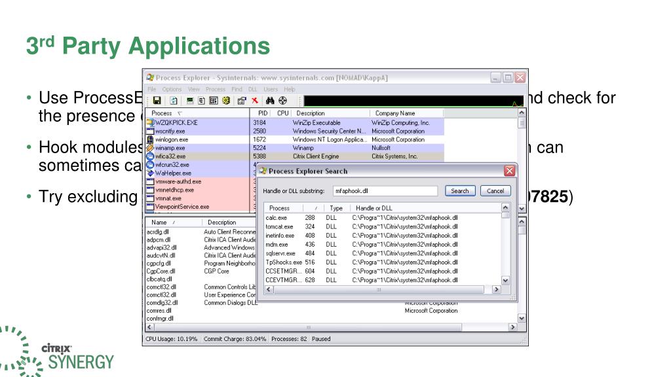Toggle the Show Process Tree icon

point(202,100)
